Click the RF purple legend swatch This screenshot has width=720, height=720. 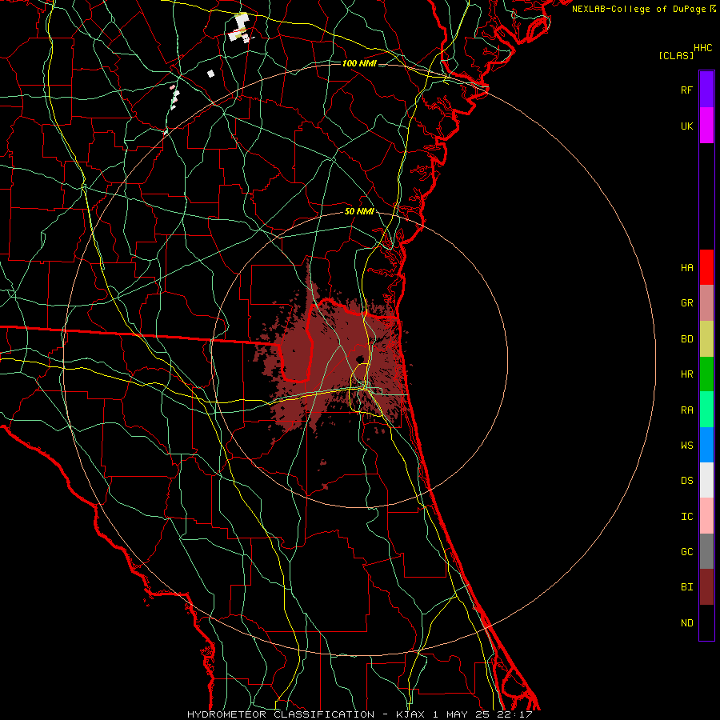point(706,90)
